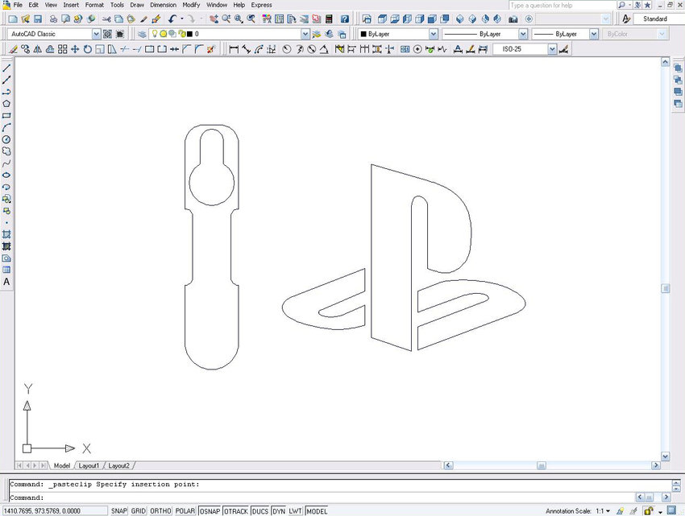685x516 pixels.
Task: Open the Dimension menu
Action: tap(163, 5)
